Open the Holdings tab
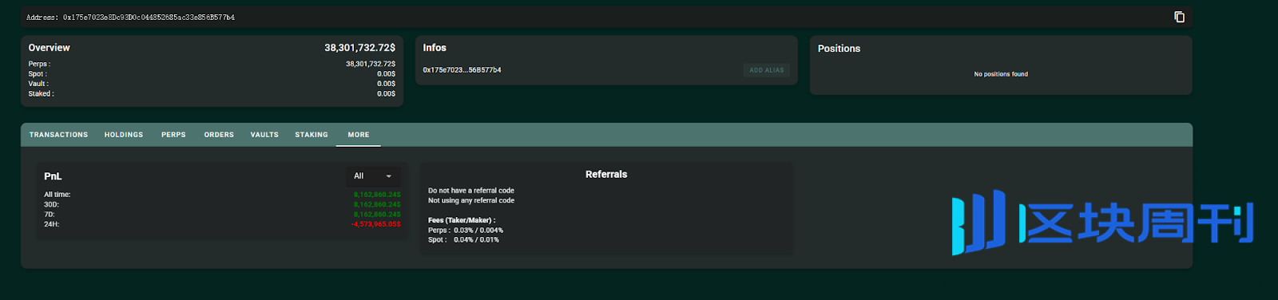 point(124,135)
